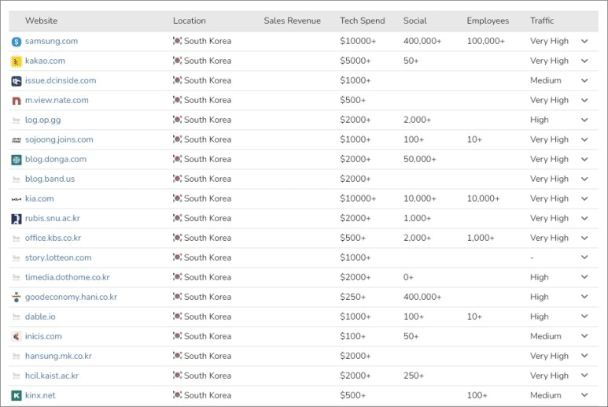Click the 50,000+ social value for blog.donga.com
Screen dimensions: 608x407
(x=419, y=159)
